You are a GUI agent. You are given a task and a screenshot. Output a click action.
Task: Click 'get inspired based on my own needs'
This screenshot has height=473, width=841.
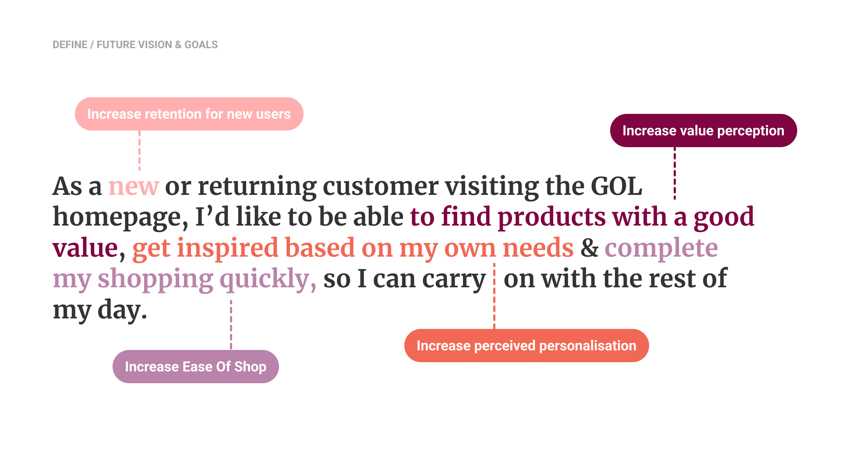coord(353,248)
